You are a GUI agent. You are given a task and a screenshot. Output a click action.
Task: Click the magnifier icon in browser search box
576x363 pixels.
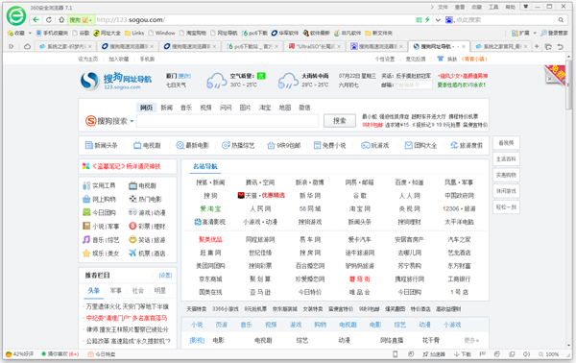(x=561, y=20)
